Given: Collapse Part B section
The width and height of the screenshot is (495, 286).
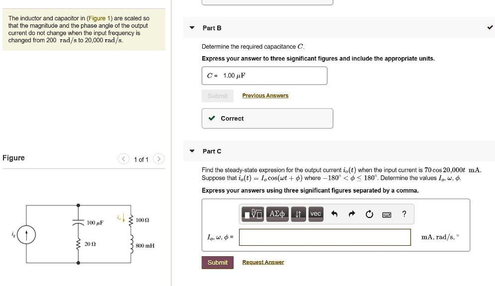Looking at the screenshot, I should point(192,28).
